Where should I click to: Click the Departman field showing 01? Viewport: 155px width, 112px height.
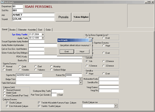[17, 6]
